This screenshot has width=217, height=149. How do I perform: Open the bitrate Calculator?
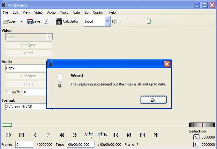click(x=67, y=21)
